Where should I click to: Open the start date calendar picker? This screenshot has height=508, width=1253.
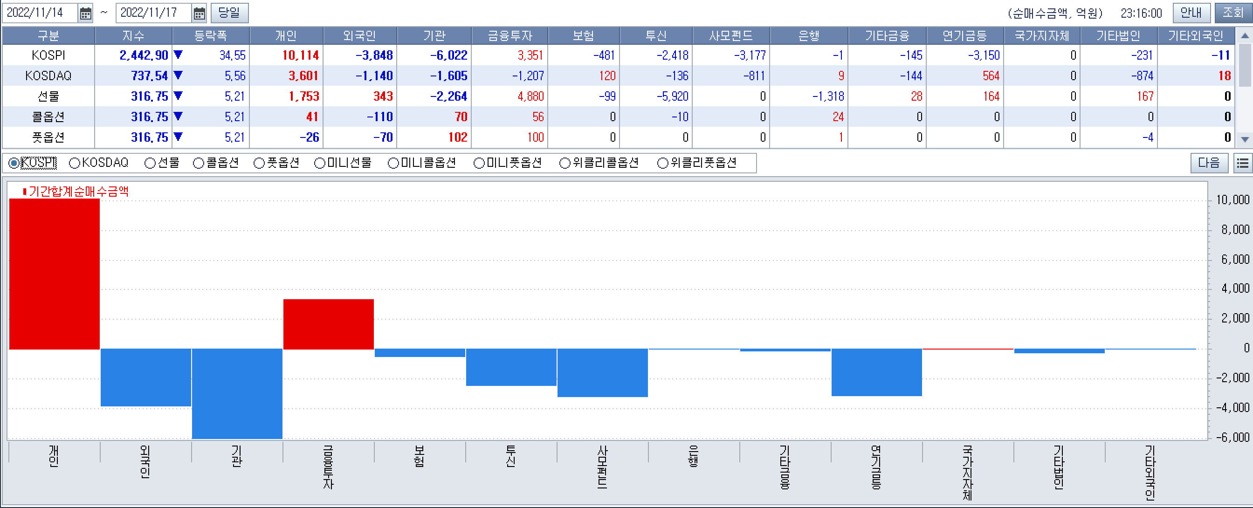click(x=85, y=13)
